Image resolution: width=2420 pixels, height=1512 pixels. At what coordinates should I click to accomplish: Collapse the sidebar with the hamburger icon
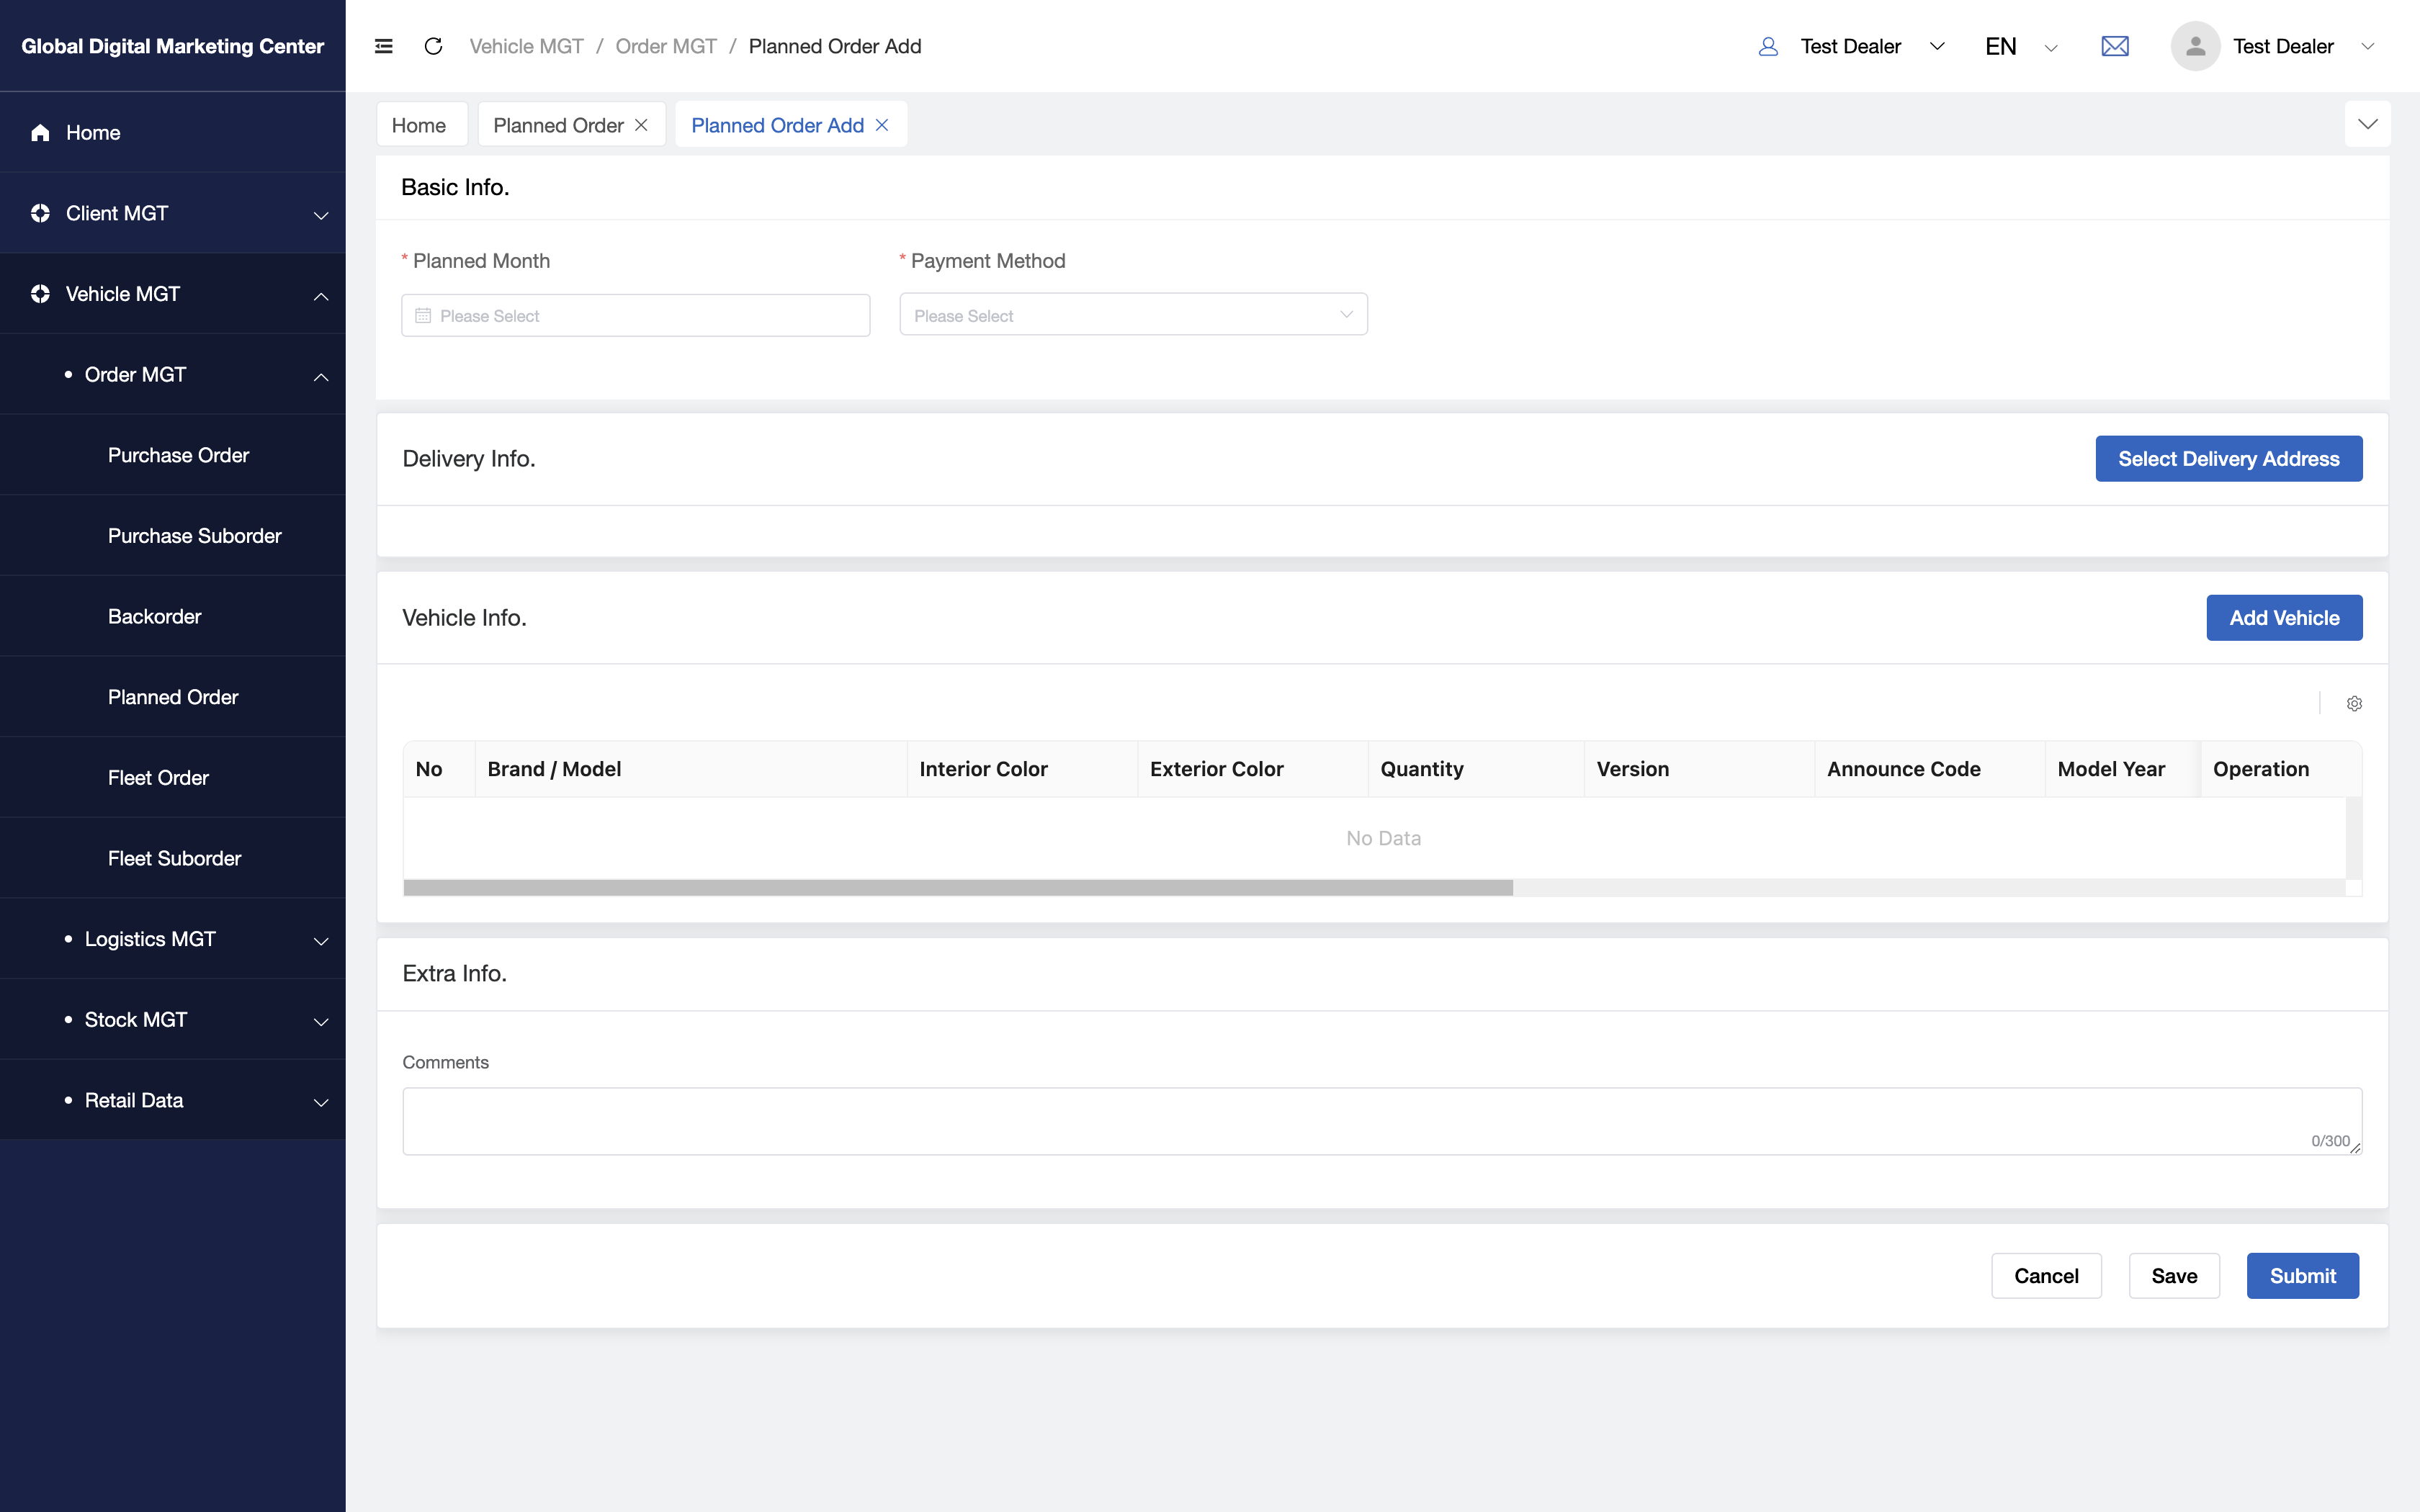[383, 46]
